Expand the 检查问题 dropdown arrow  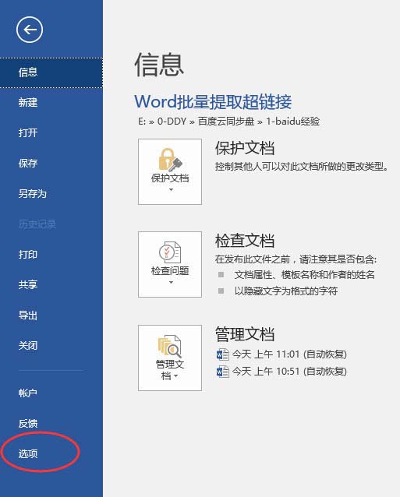171,283
